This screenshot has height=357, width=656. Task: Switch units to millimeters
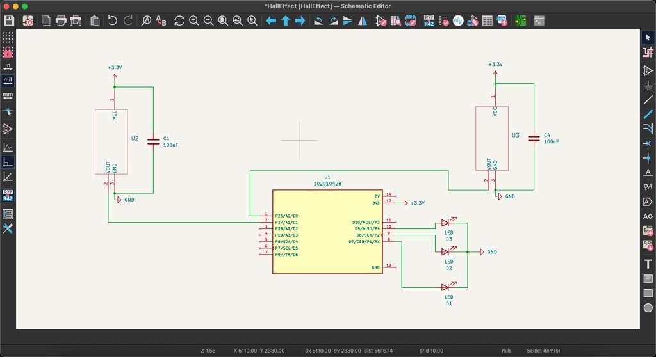pyautogui.click(x=8, y=96)
